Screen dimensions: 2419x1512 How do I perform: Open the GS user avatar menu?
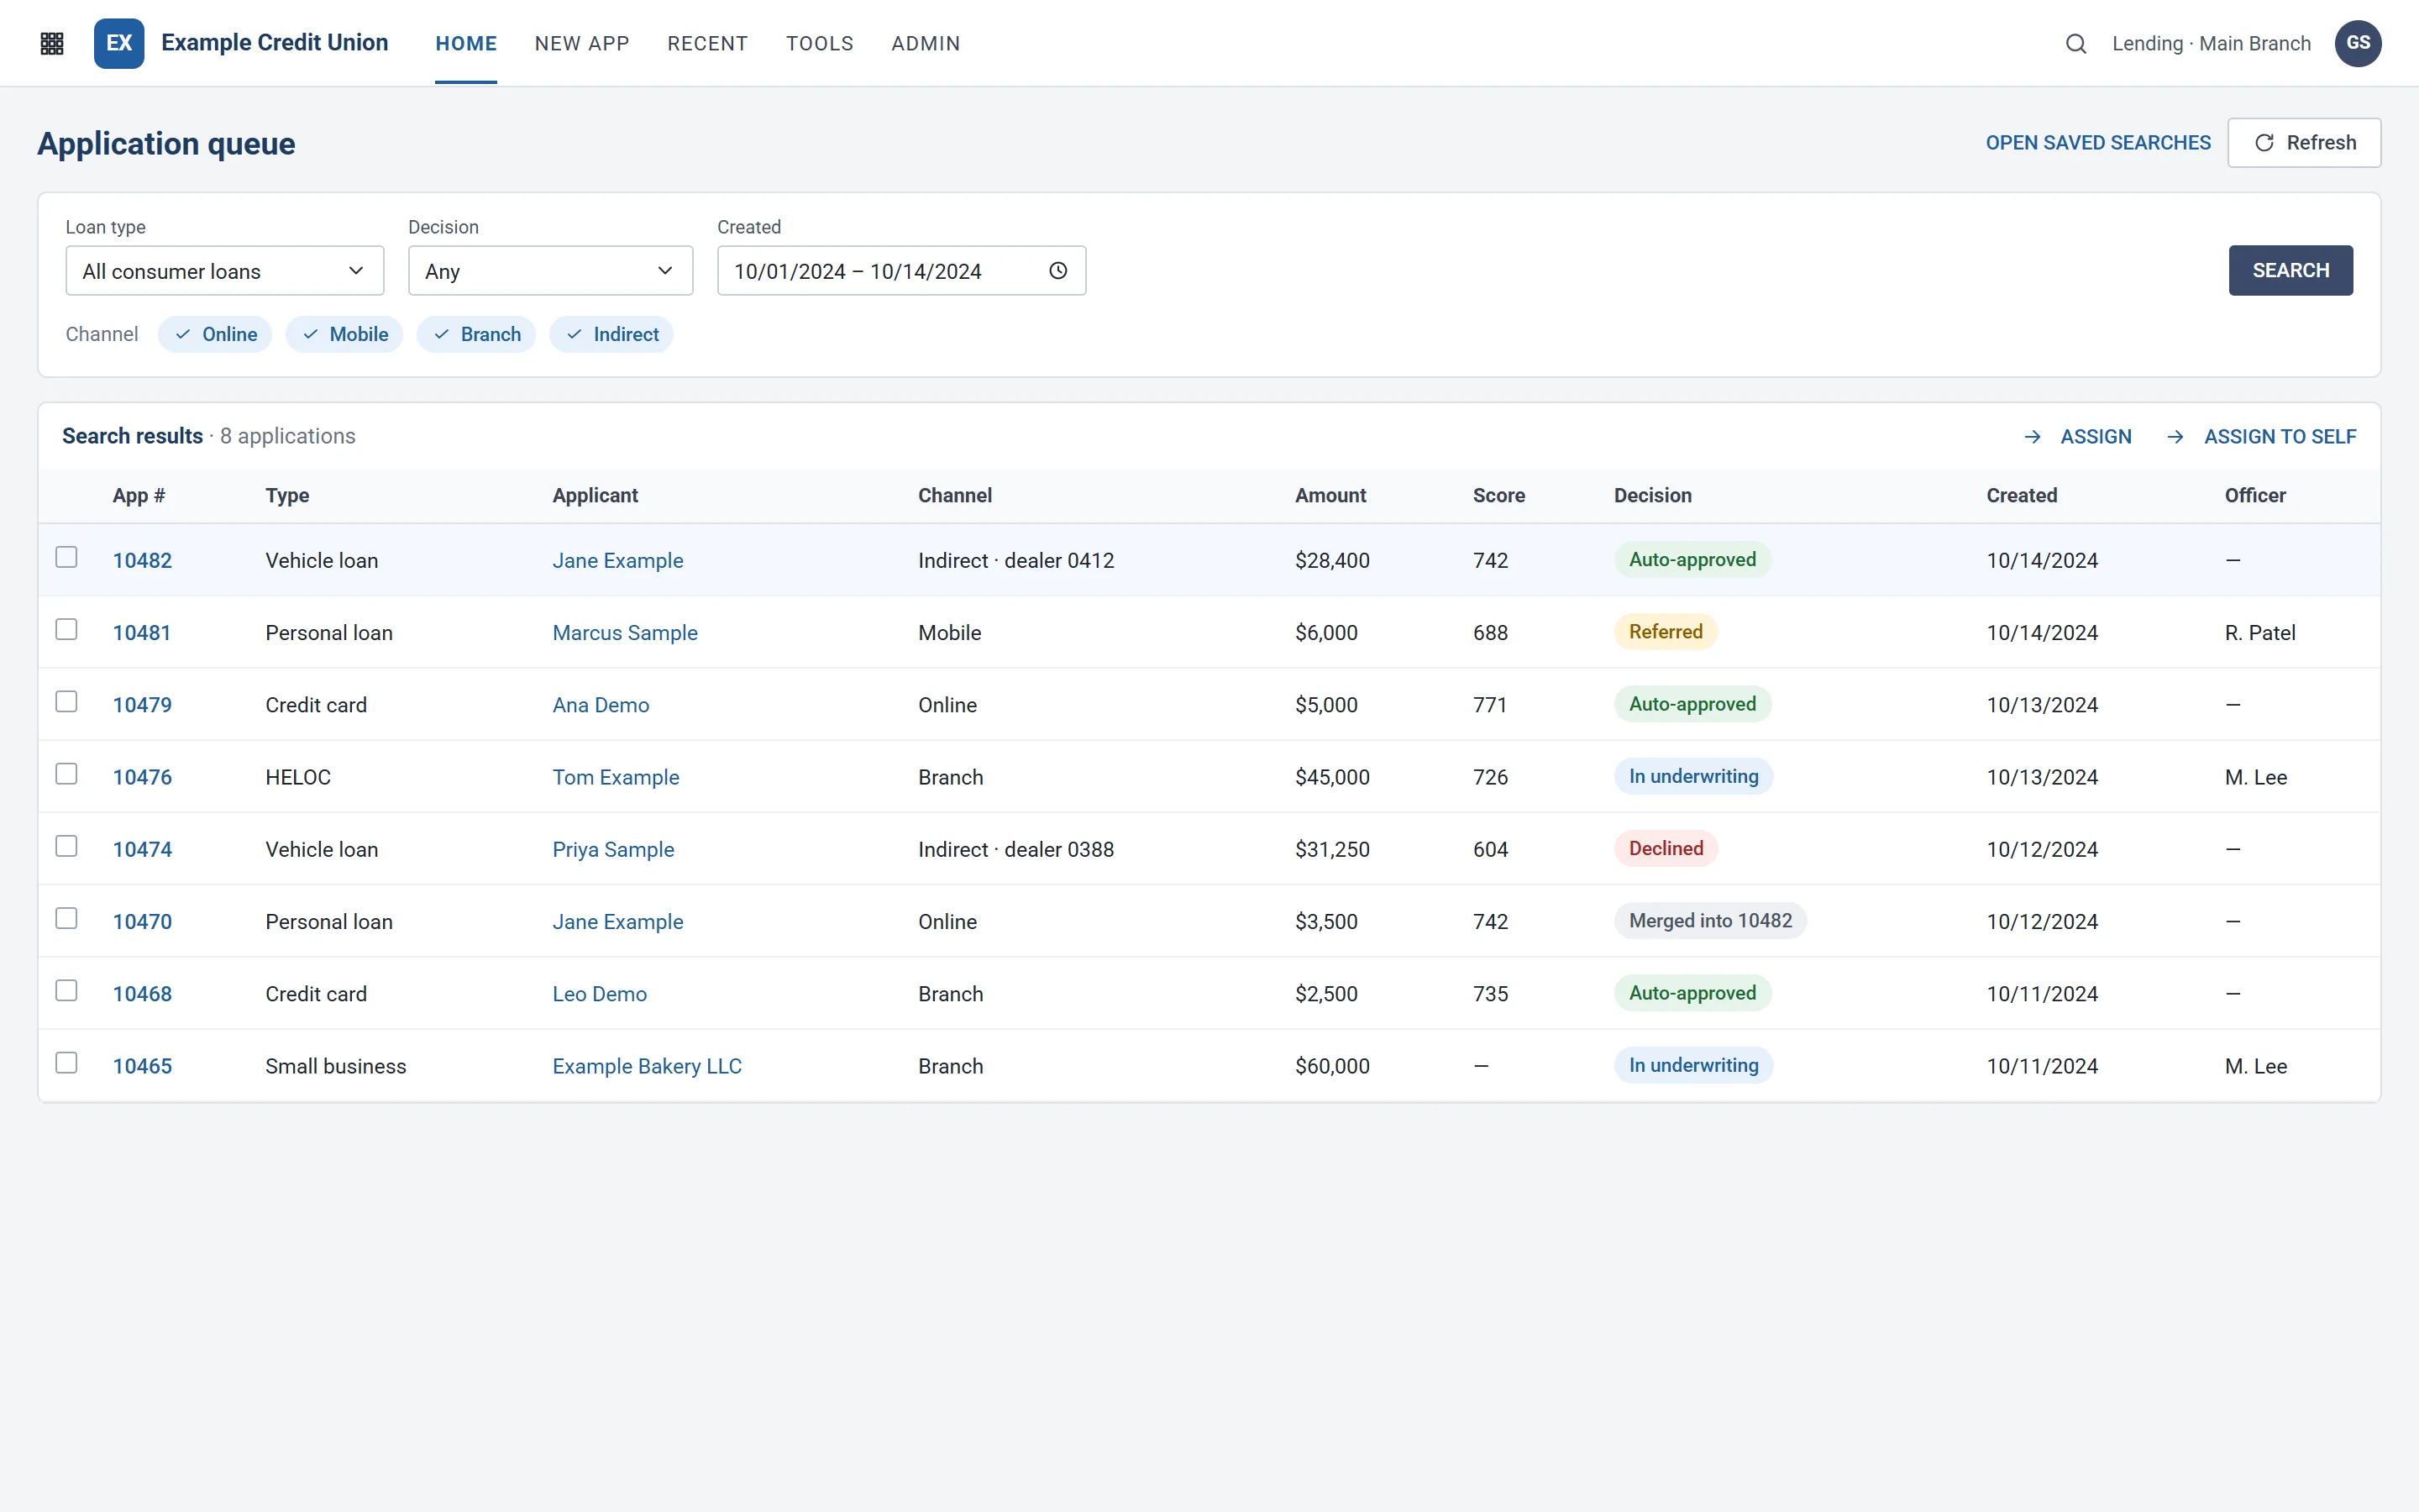click(x=2358, y=43)
